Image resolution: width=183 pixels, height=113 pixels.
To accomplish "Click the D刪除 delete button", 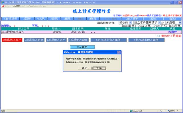I will (x=67, y=19).
